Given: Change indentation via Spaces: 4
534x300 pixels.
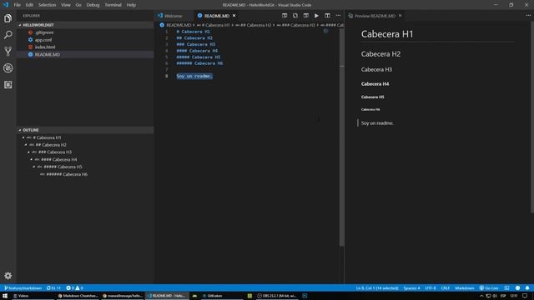Looking at the screenshot, I should click(411, 288).
